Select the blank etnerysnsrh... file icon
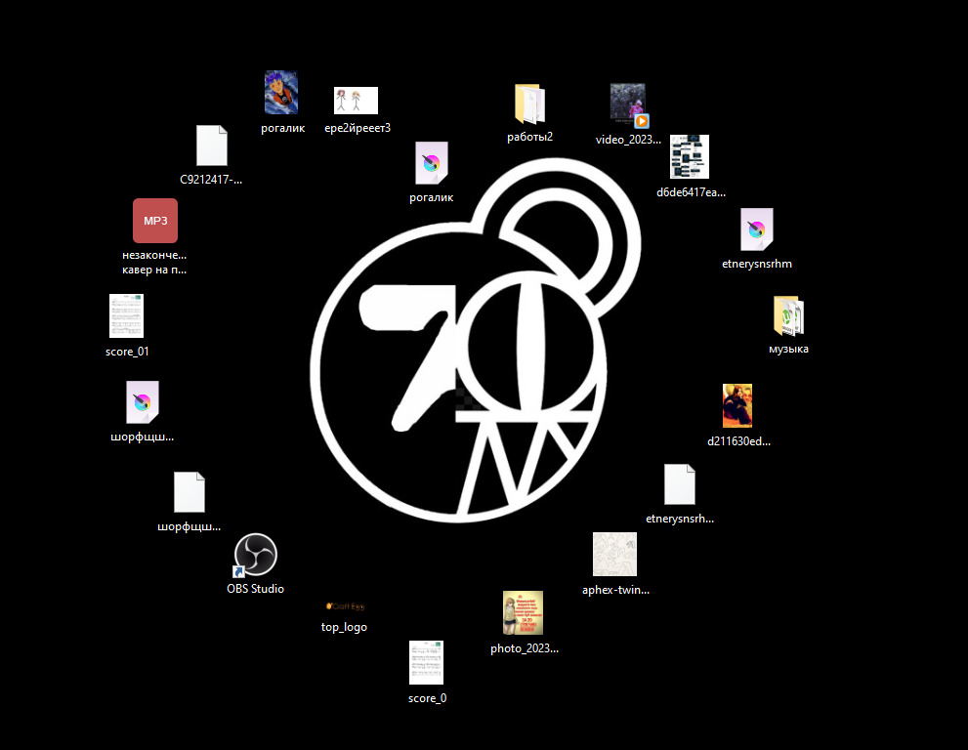This screenshot has height=750, width=968. (x=680, y=484)
